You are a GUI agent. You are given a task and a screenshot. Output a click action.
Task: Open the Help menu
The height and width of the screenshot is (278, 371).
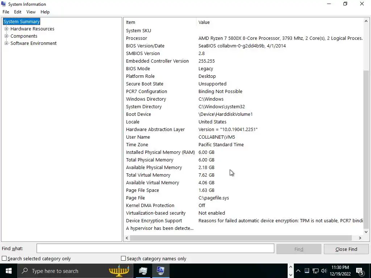pyautogui.click(x=45, y=12)
